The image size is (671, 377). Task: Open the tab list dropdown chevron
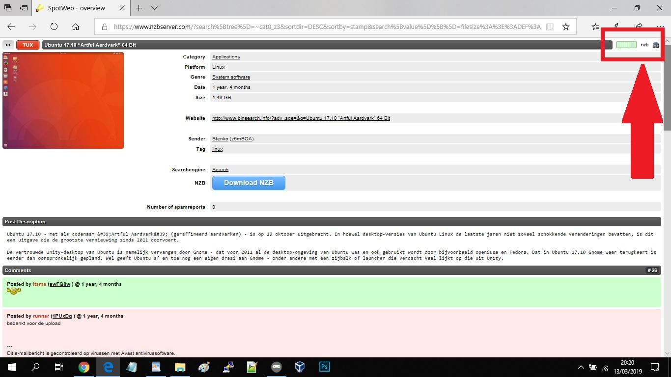[154, 8]
